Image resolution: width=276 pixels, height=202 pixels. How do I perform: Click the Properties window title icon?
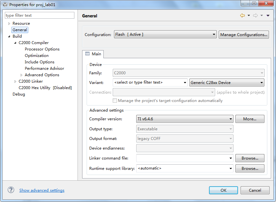point(5,5)
